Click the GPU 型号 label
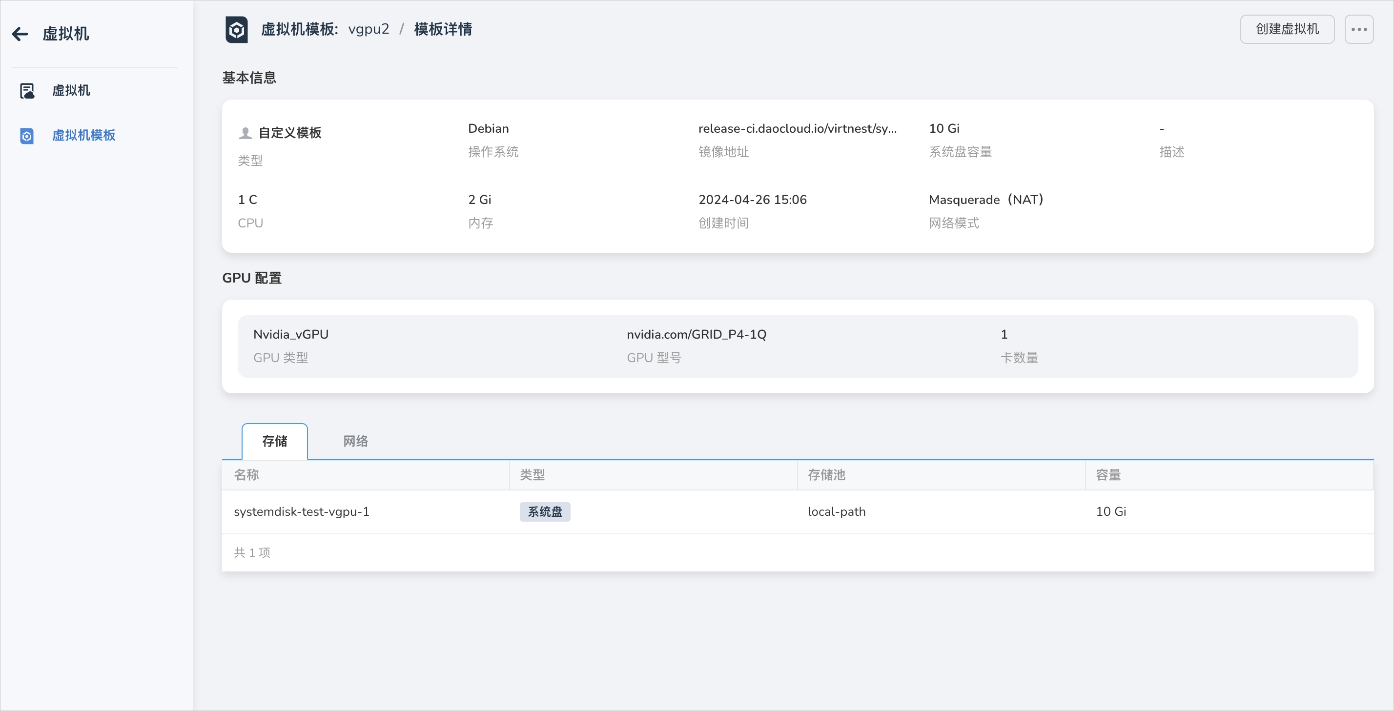Screen dimensions: 1394x711 pos(654,358)
